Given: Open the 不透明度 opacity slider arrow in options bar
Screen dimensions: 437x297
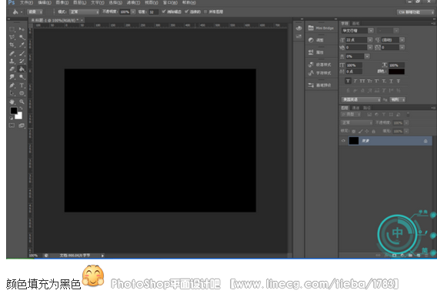Looking at the screenshot, I should [x=133, y=12].
